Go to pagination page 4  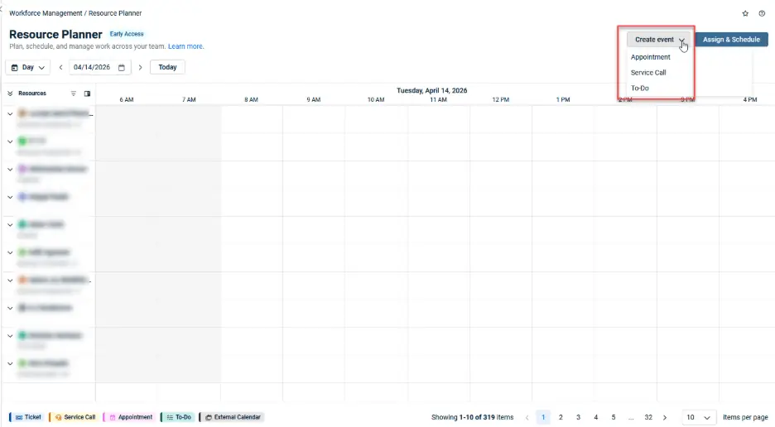[596, 418]
